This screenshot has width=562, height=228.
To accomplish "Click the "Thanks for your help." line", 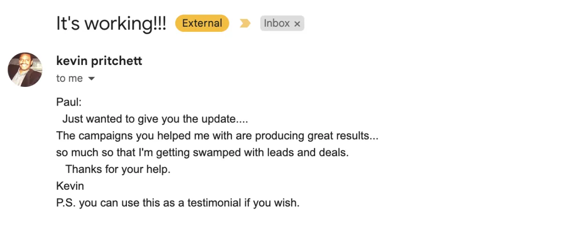I will 118,169.
